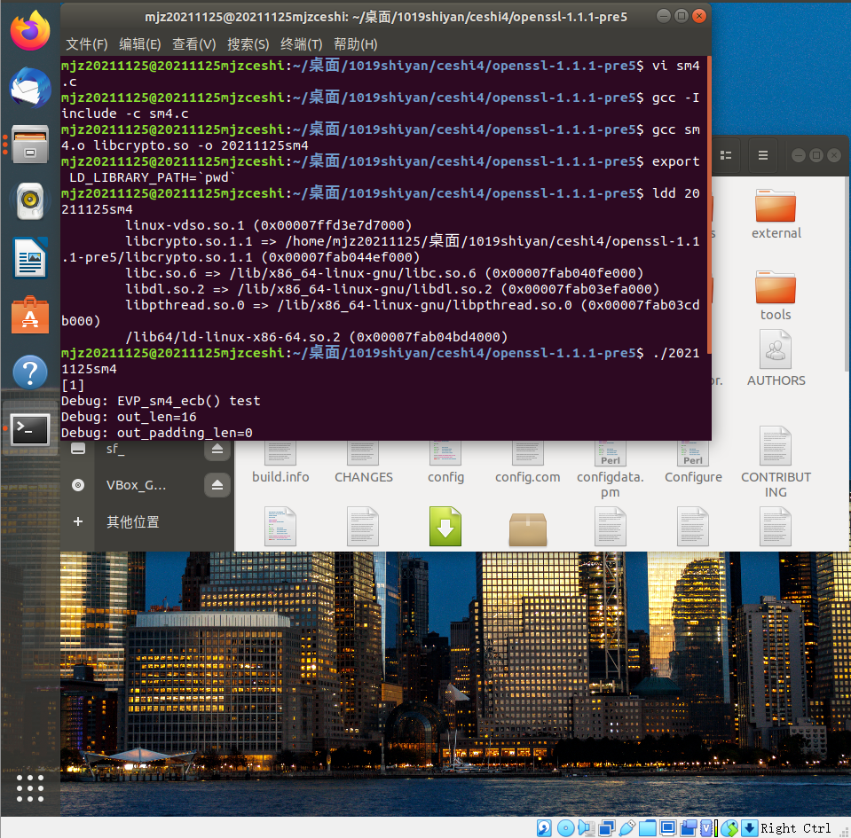The width and height of the screenshot is (851, 838).
Task: Open VBox_G... location in sidebar
Action: (x=136, y=485)
